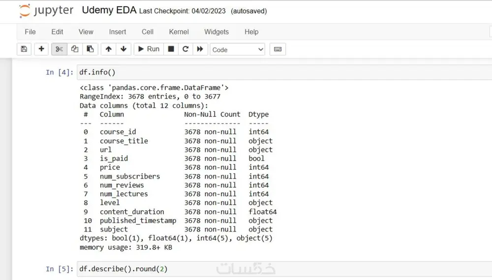The image size is (492, 280).
Task: Select the In [5] cell prompt
Action: click(x=60, y=269)
